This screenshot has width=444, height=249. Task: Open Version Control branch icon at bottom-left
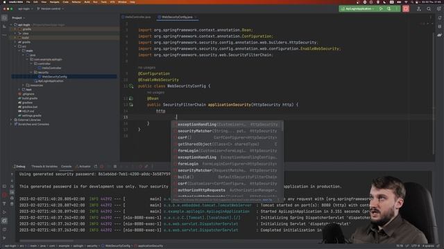click(x=4, y=238)
